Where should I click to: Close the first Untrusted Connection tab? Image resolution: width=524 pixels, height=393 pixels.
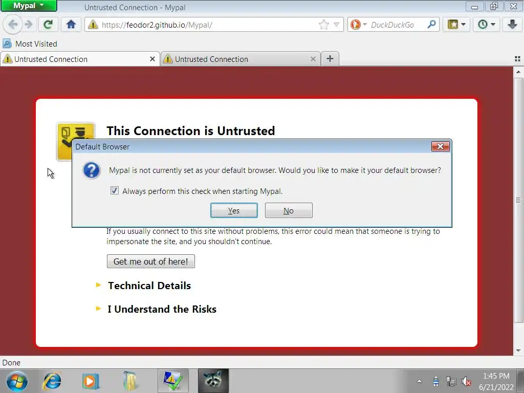[152, 59]
